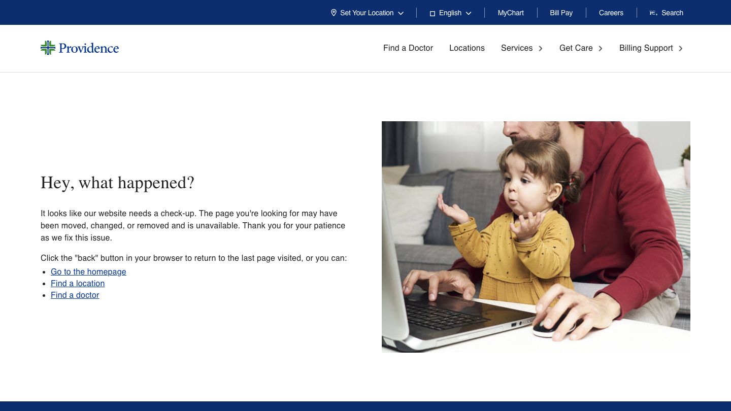The width and height of the screenshot is (731, 411).
Task: Expand the Set Your Location dropdown arrow
Action: coord(401,13)
